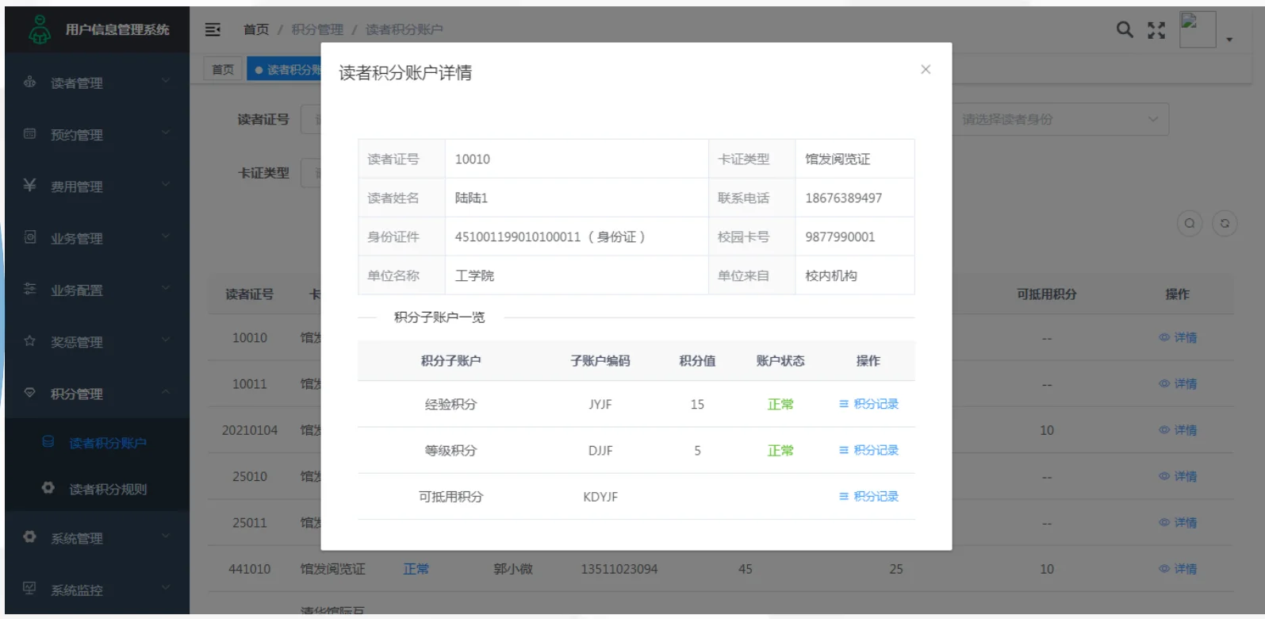Expand the 系统管理 menu
This screenshot has height=619, width=1265.
(97, 538)
